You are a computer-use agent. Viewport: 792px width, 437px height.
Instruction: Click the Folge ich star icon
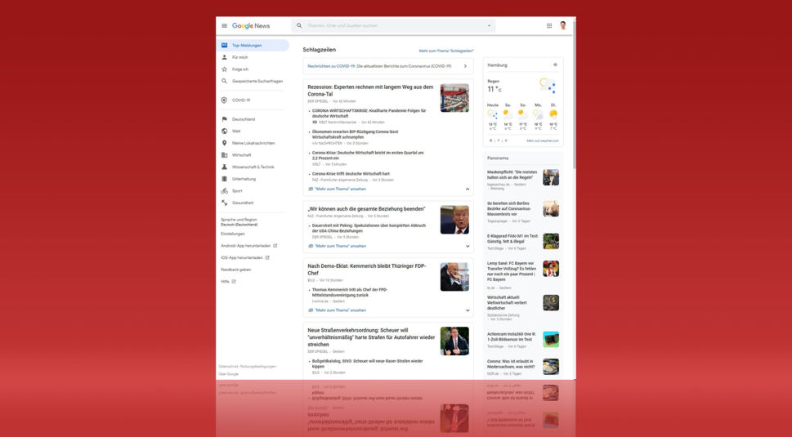pos(224,69)
